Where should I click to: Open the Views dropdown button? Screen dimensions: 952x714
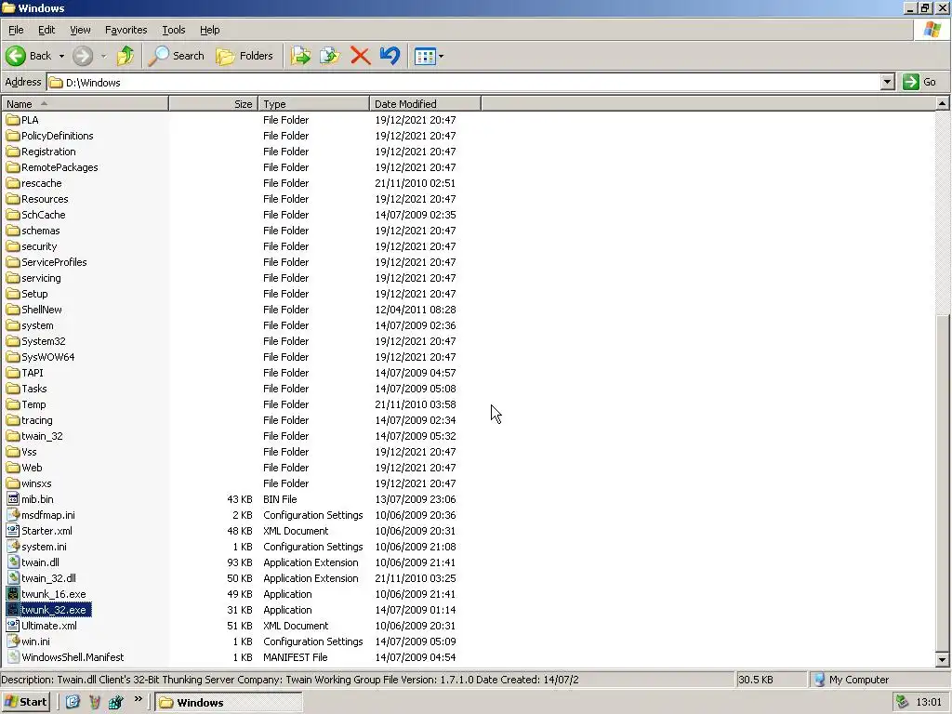click(429, 56)
